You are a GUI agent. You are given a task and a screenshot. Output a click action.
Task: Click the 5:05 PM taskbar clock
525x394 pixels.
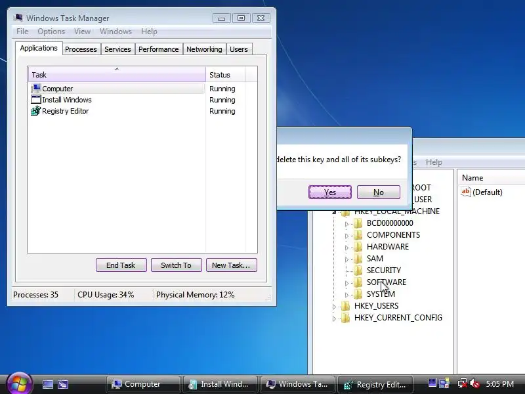coord(500,383)
